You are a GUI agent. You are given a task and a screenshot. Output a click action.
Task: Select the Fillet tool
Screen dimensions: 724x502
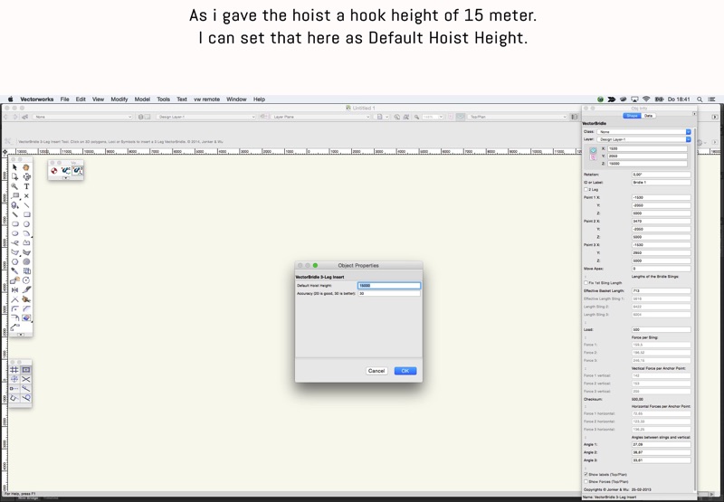[x=14, y=308]
